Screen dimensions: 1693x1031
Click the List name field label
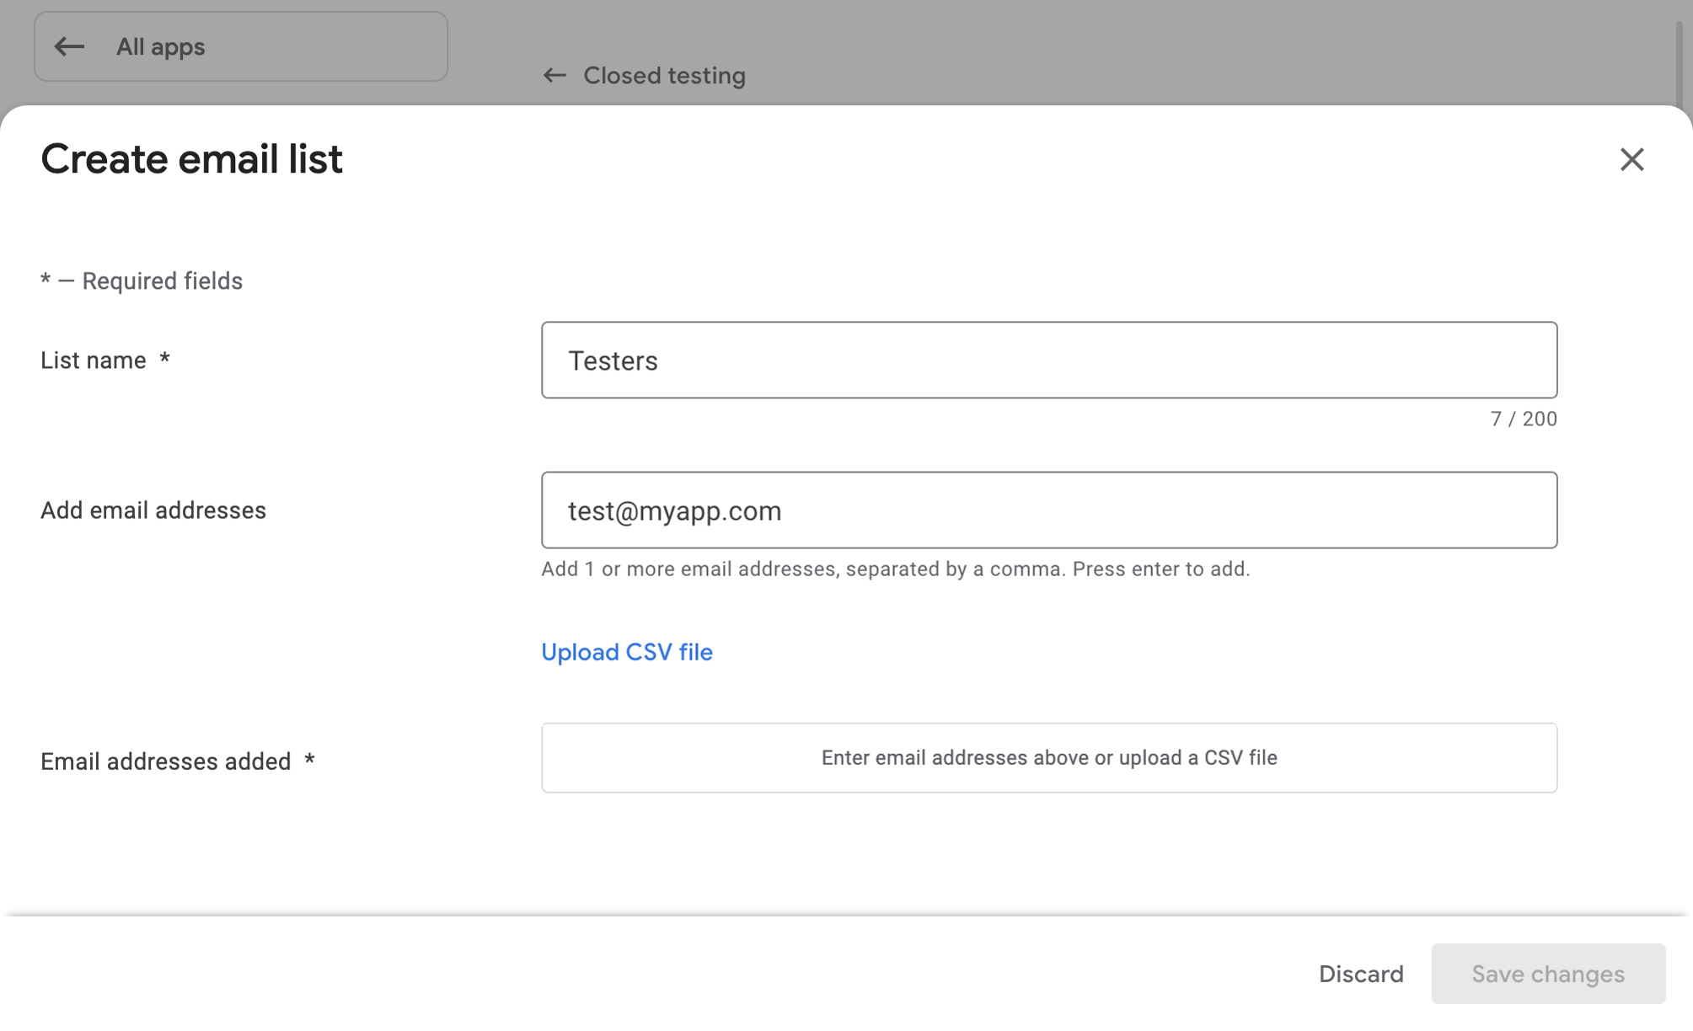click(x=94, y=361)
